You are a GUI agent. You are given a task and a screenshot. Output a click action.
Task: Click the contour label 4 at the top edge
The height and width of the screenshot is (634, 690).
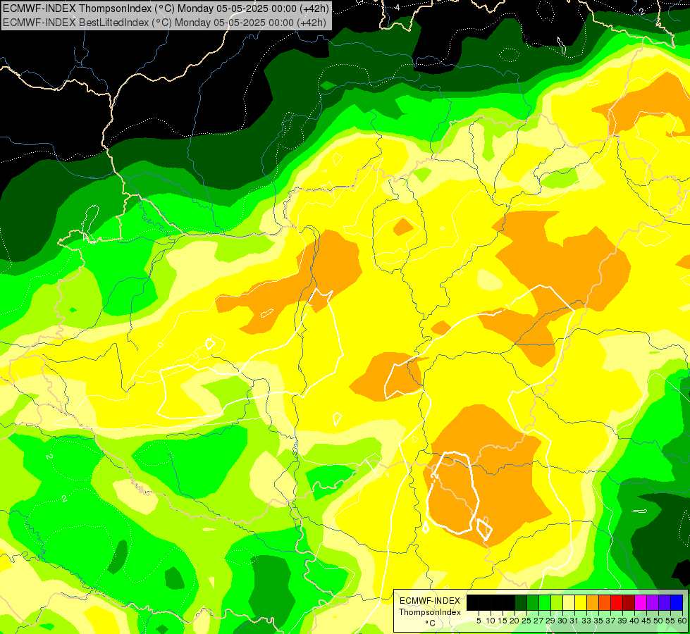point(398,8)
